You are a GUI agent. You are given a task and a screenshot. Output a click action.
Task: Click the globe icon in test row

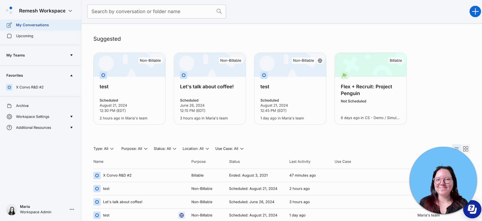click(x=182, y=215)
